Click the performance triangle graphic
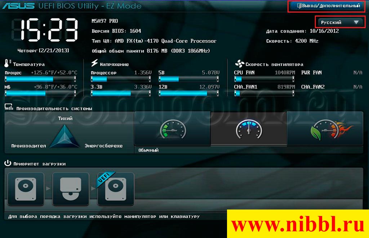Image resolution: width=369 pixels, height=238 pixels. coord(65,137)
